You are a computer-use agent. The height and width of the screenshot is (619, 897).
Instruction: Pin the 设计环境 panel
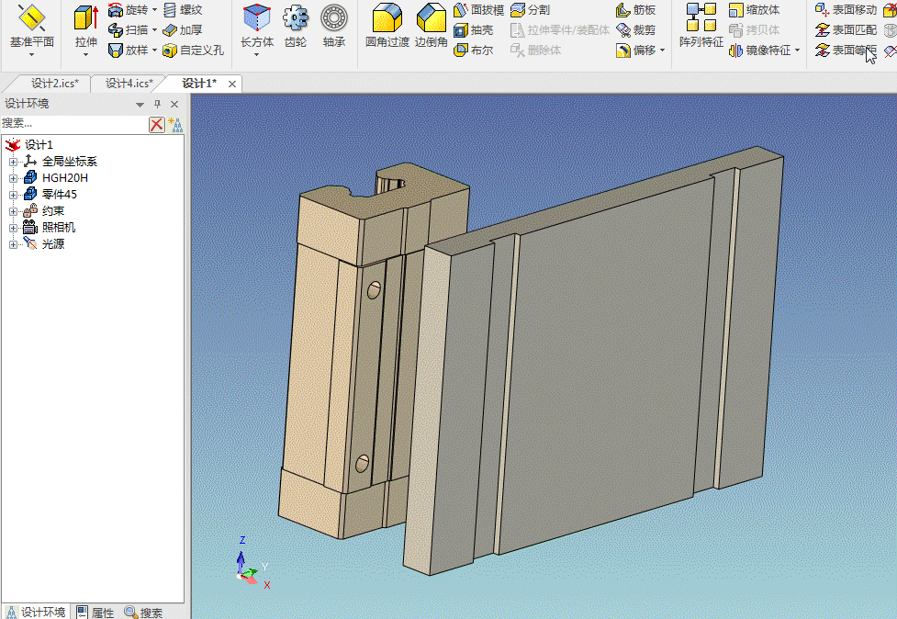click(157, 104)
